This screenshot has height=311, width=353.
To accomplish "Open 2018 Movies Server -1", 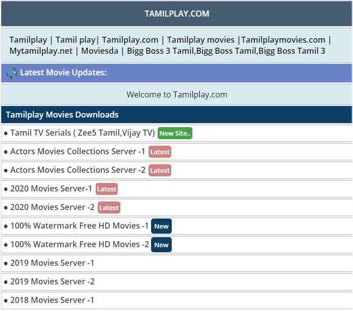I will coord(52,300).
